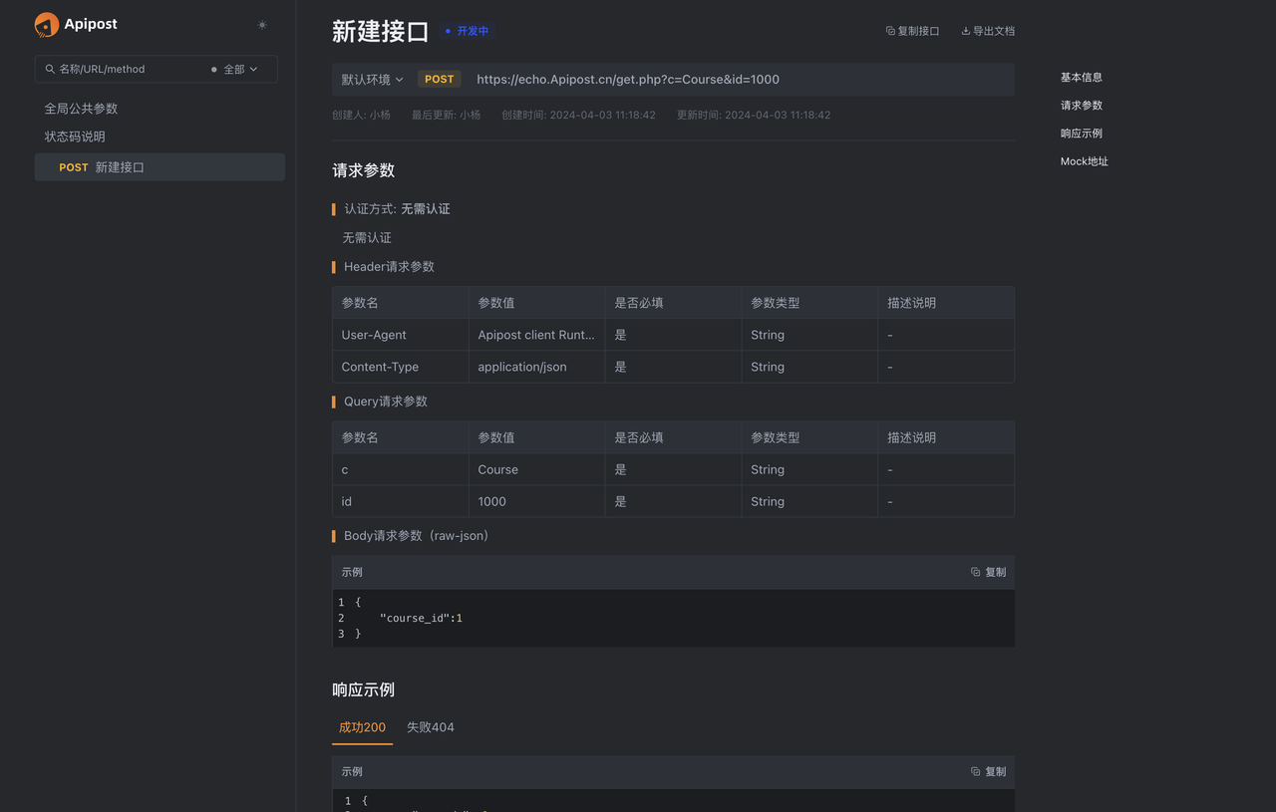Click the 导出文档 button
This screenshot has width=1276, height=812.
[x=988, y=30]
